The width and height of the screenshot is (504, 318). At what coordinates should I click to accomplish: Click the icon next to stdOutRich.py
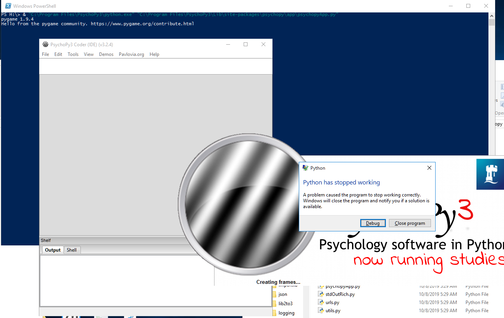(x=320, y=294)
